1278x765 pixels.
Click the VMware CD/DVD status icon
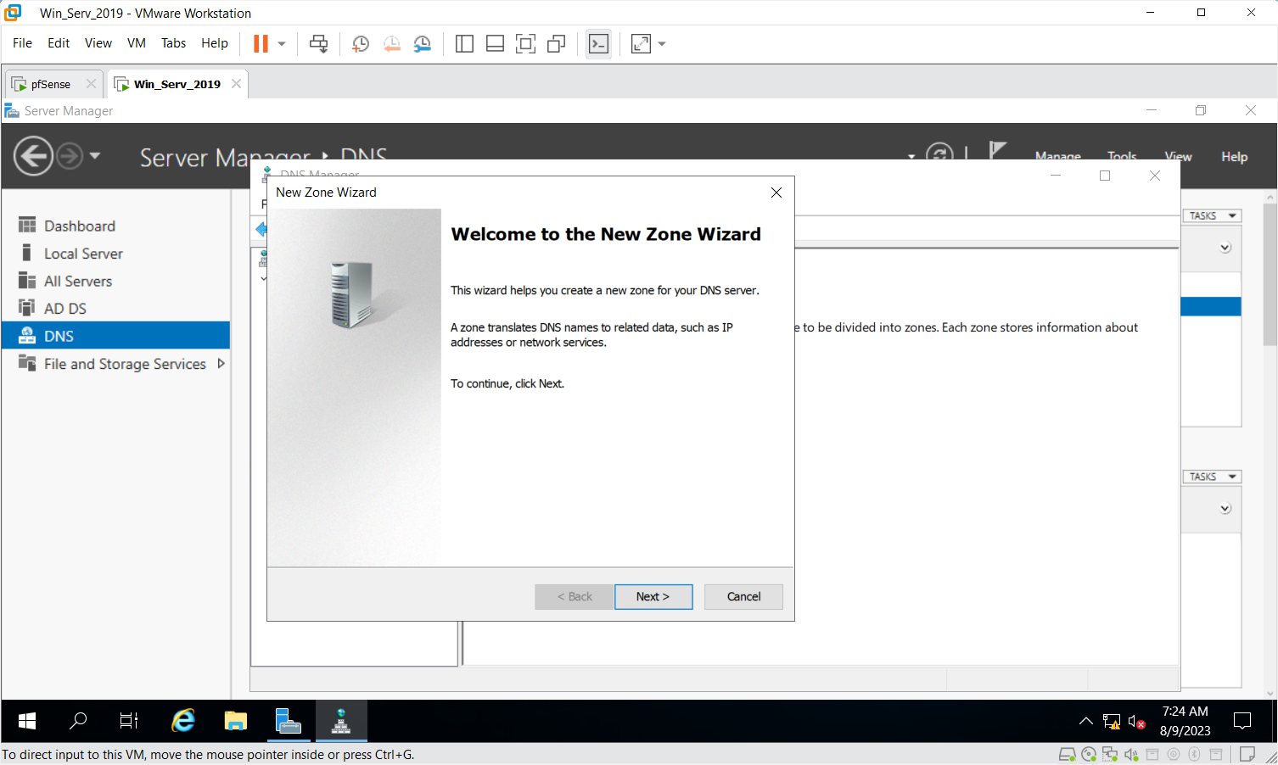point(1089,754)
